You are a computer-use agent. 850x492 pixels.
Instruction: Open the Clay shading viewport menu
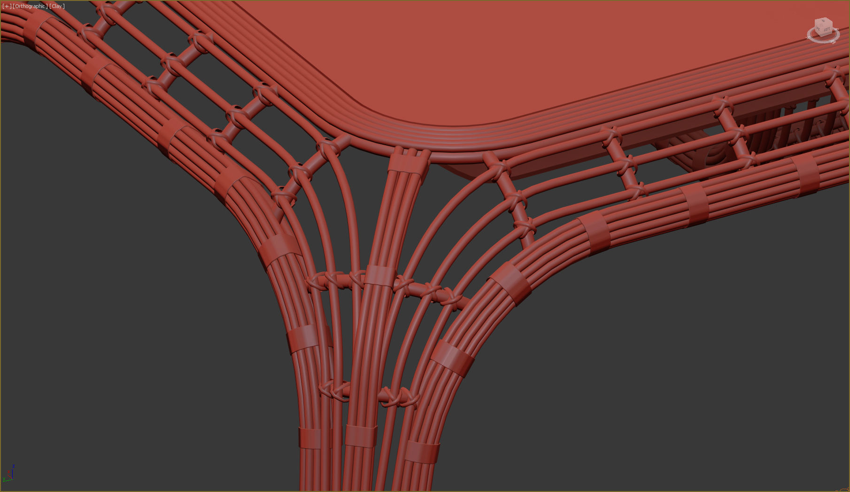(57, 6)
